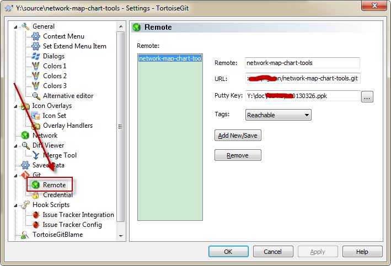This screenshot has width=391, height=266.
Task: Open Overlay Handlers settings page
Action: point(68,126)
